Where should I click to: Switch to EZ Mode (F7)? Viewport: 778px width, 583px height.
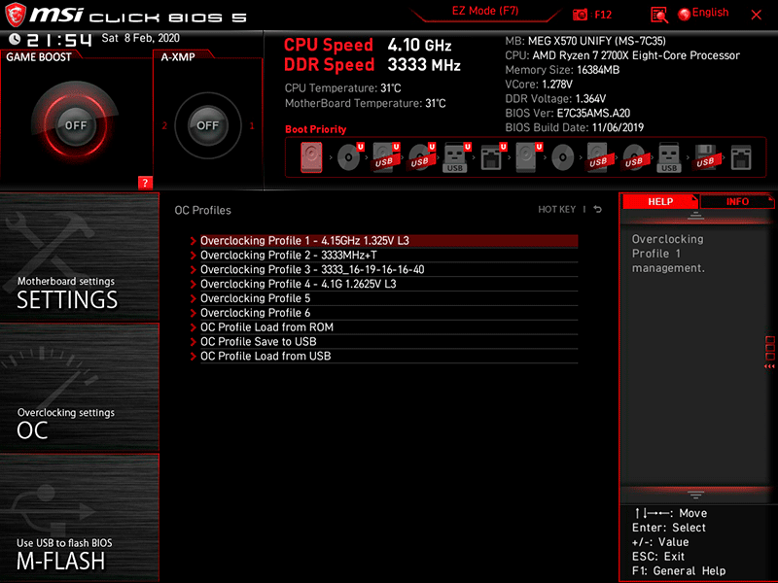(x=485, y=12)
